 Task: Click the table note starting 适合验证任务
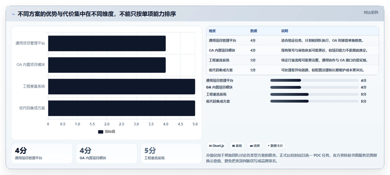pos(323,41)
